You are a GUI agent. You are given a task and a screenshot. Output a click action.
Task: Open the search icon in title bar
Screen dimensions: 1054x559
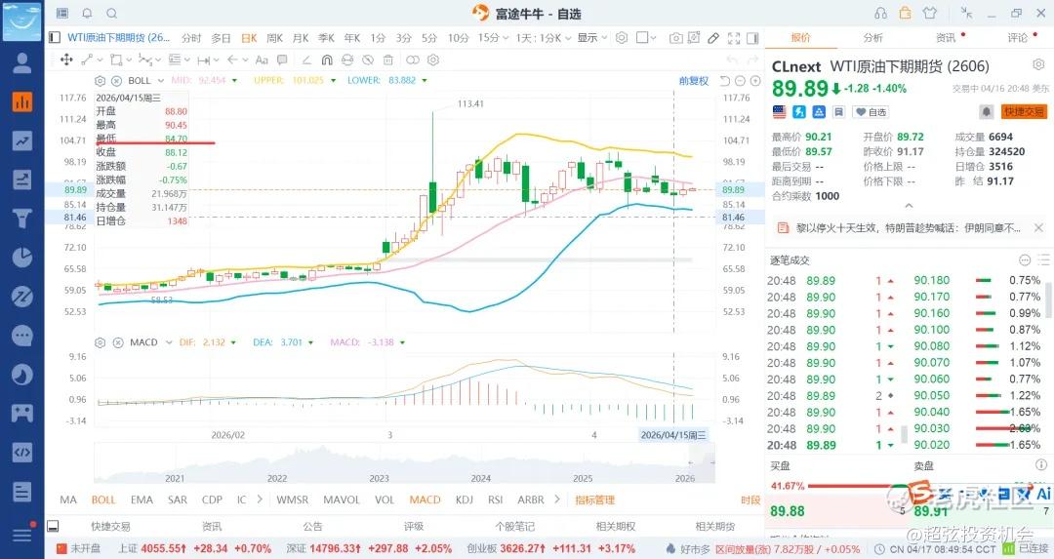coord(111,14)
